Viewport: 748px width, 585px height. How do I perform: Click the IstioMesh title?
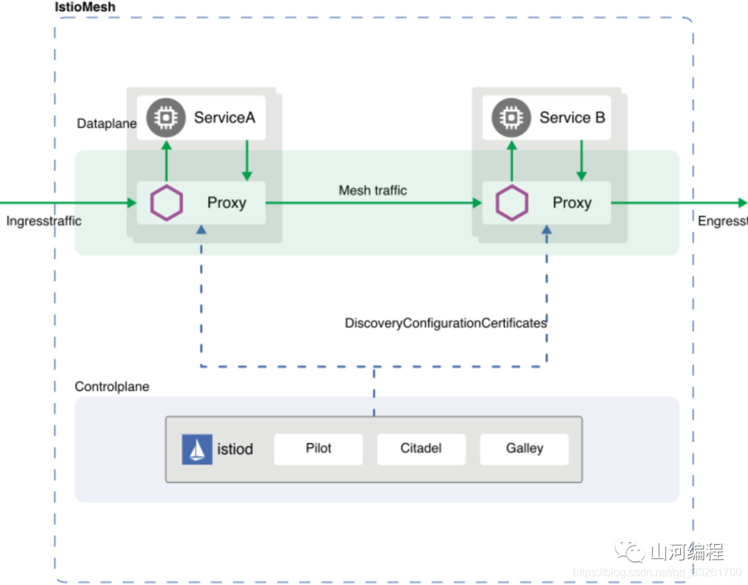coord(85,7)
